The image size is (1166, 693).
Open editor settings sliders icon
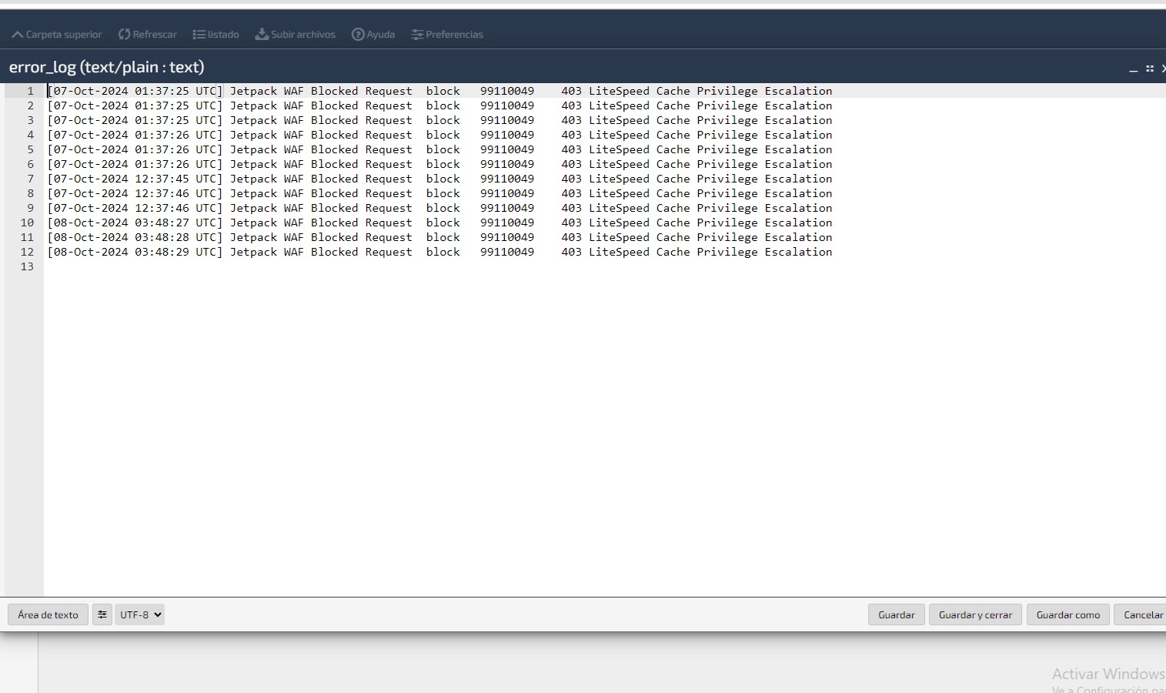coord(102,614)
